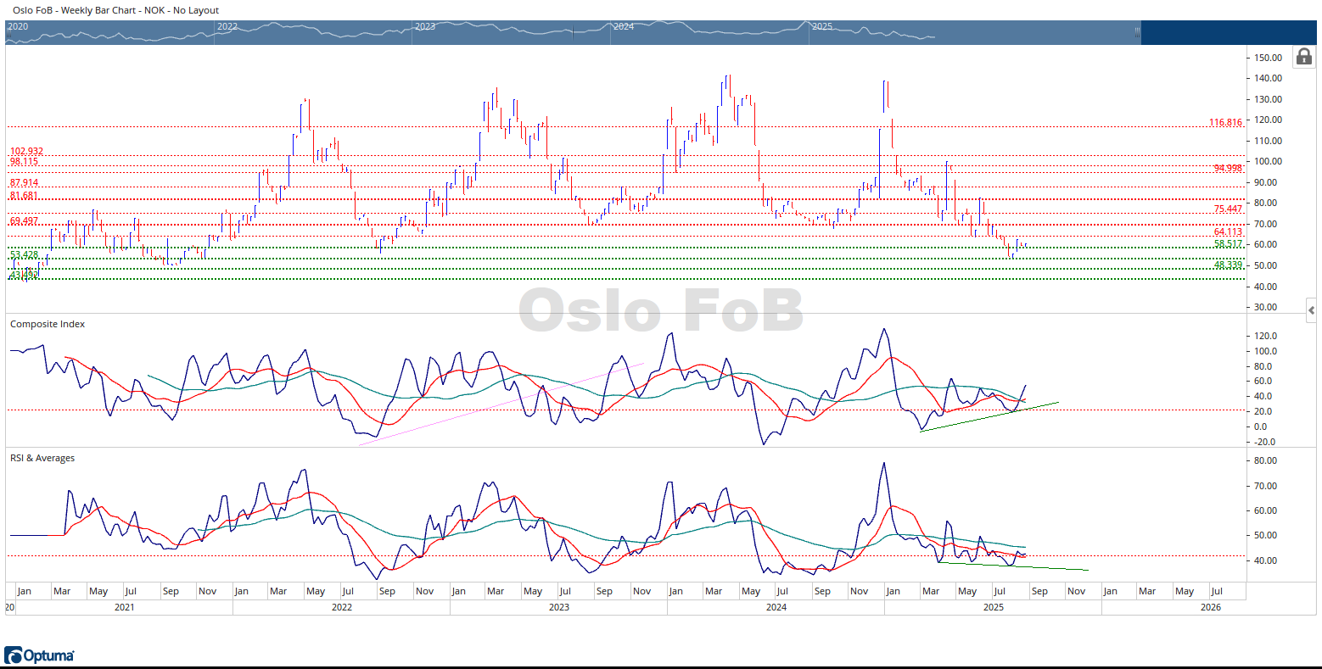This screenshot has width=1322, height=669.
Task: Select the 94.998 price level label
Action: click(x=1227, y=169)
